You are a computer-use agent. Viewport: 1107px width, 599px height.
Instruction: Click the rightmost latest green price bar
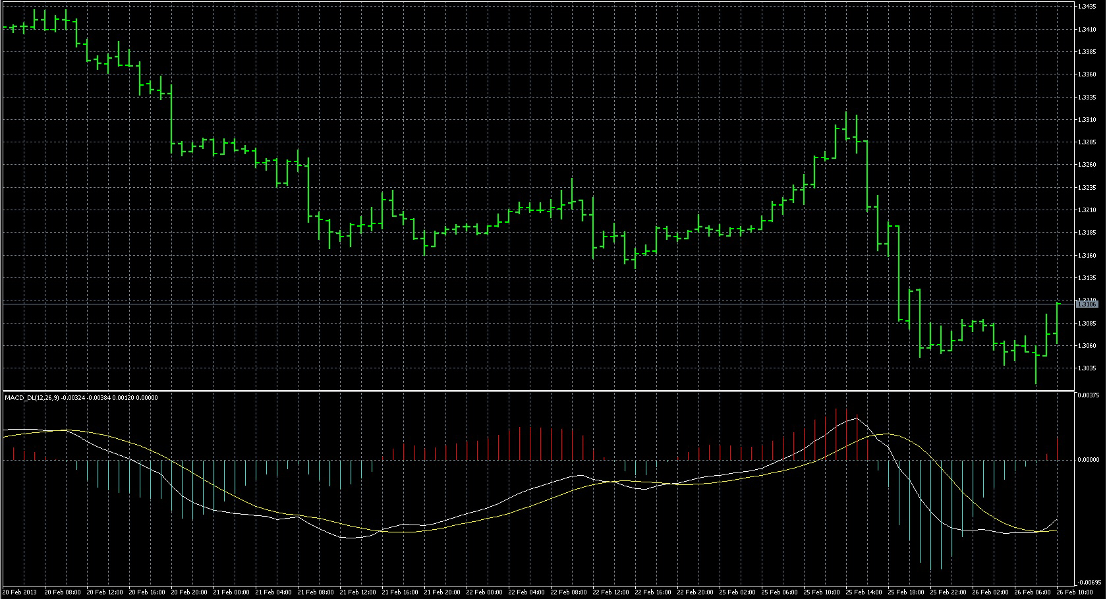[x=1057, y=323]
